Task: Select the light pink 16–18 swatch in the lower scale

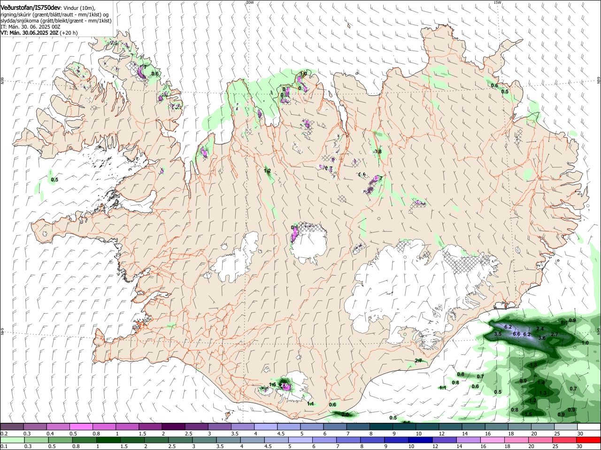Action: pyautogui.click(x=493, y=440)
